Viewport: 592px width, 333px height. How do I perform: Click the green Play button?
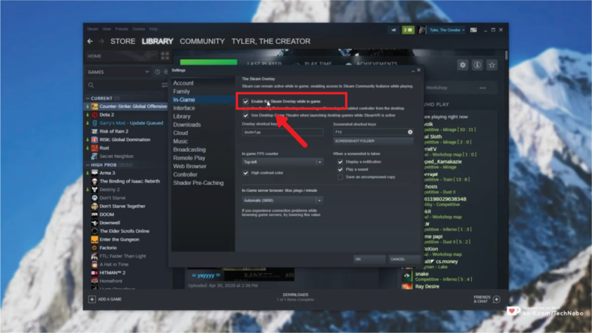point(208,62)
